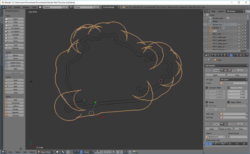
Task: Open the Help menu
Action: [34, 7]
